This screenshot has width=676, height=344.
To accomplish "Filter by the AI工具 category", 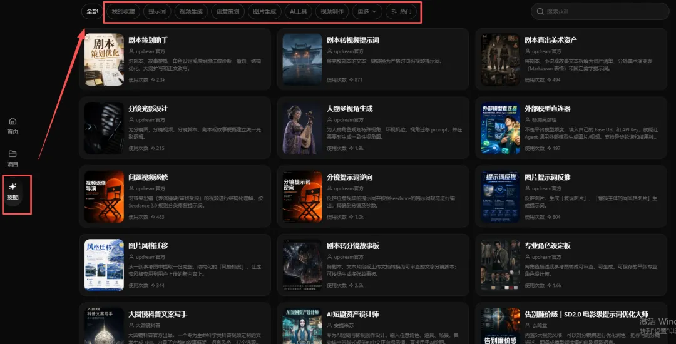I will point(299,12).
